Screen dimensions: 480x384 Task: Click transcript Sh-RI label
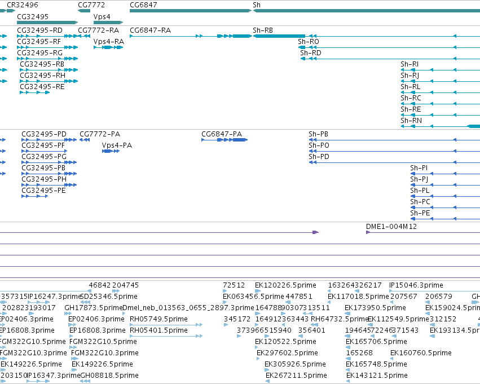click(409, 64)
